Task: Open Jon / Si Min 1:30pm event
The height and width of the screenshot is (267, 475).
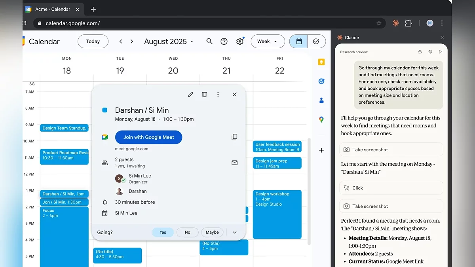Action: (64, 202)
